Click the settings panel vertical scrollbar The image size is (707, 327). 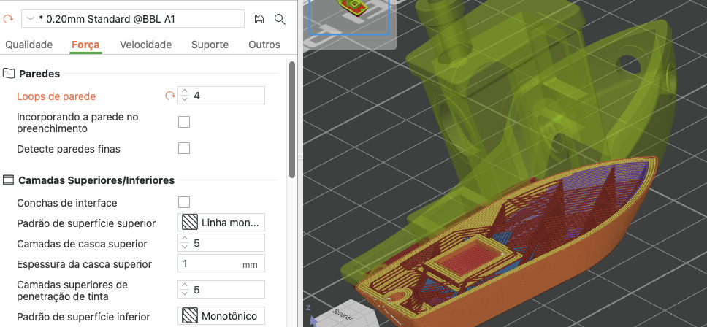[x=292, y=120]
